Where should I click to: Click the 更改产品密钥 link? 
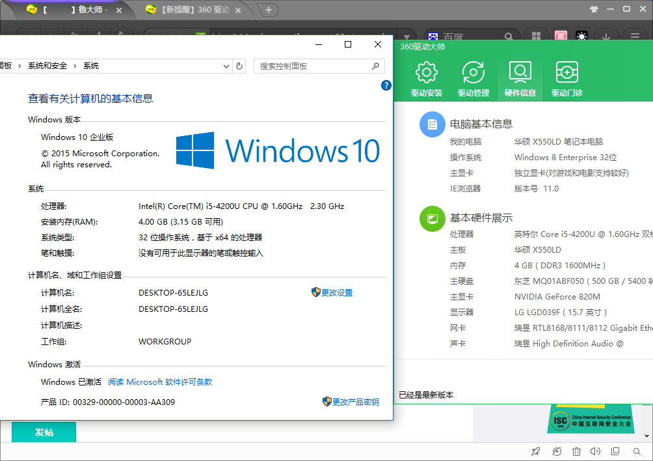click(x=356, y=402)
